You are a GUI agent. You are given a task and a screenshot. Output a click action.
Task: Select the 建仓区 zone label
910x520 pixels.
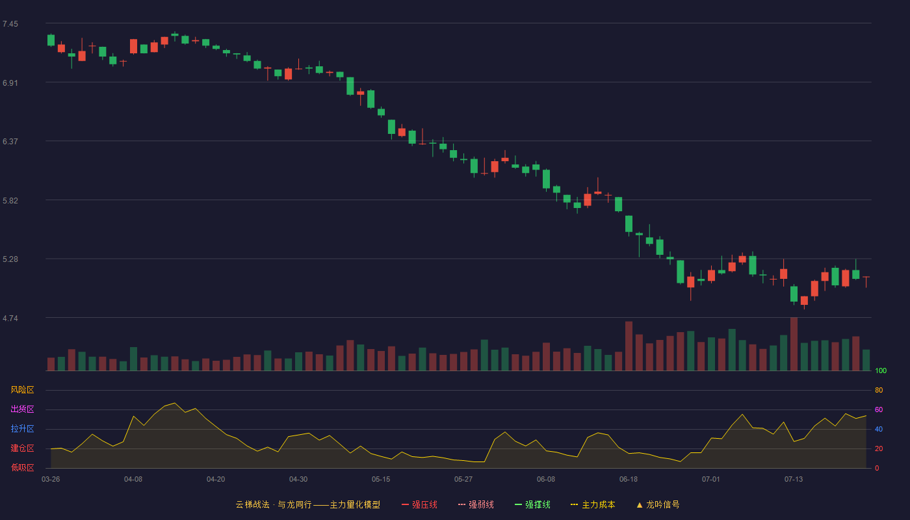[x=22, y=448]
